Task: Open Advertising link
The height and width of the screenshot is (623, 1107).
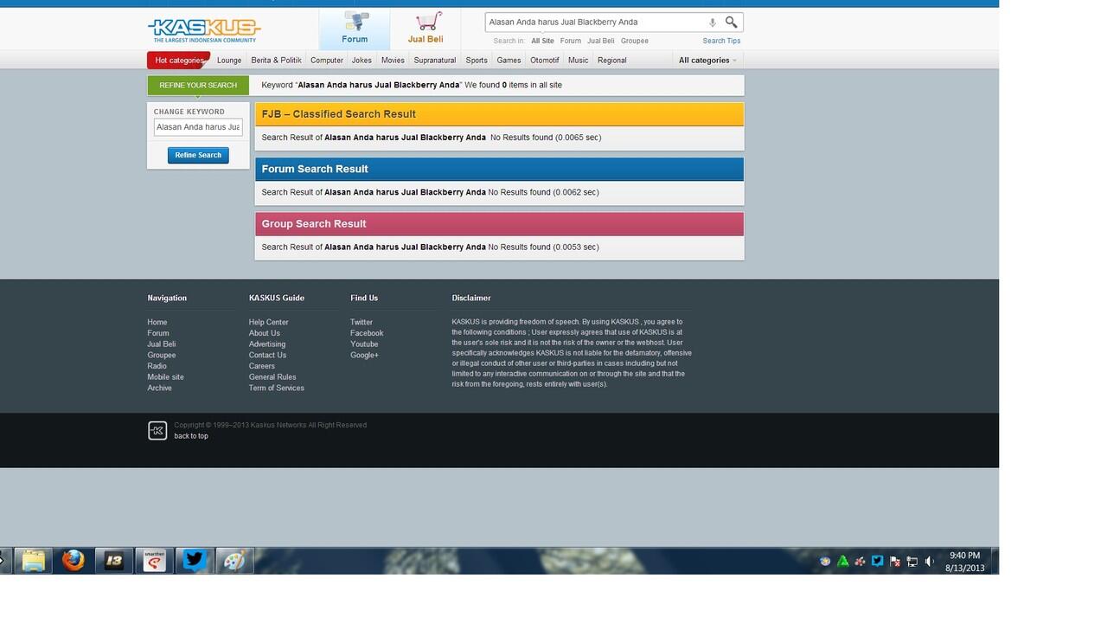Action: (x=267, y=344)
